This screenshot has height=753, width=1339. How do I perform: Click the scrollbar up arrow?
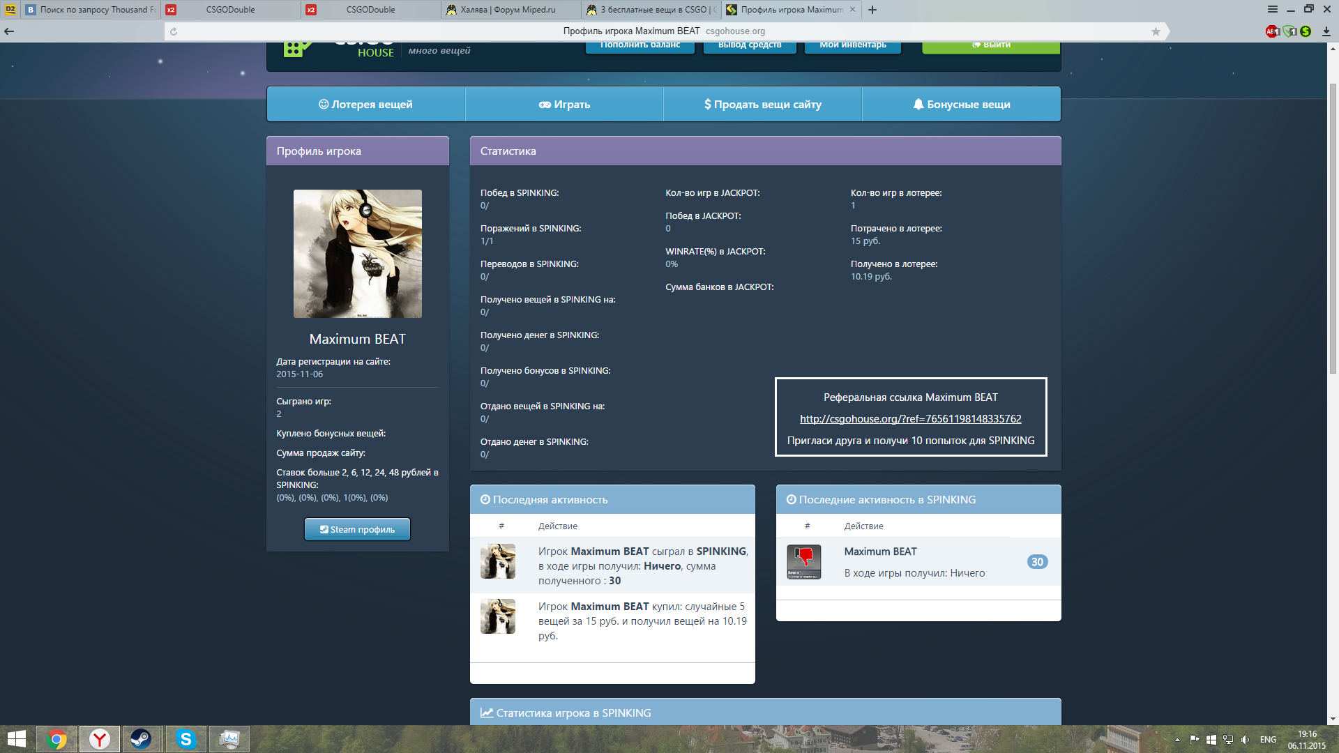(x=1333, y=48)
